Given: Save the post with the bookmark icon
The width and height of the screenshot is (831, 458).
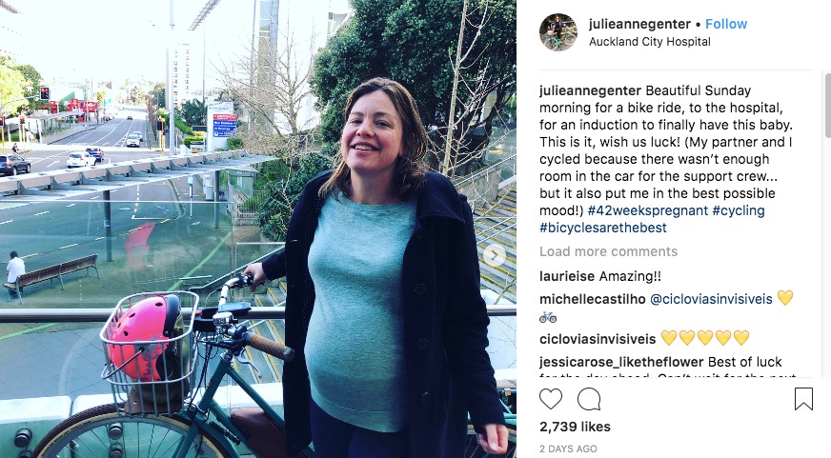Looking at the screenshot, I should (803, 399).
